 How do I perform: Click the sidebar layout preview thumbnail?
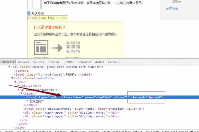pos(34,5)
